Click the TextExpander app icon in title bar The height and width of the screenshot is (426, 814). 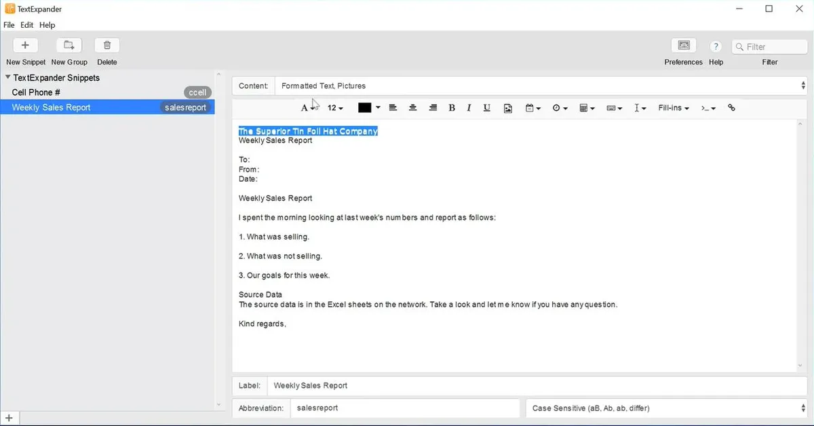9,9
